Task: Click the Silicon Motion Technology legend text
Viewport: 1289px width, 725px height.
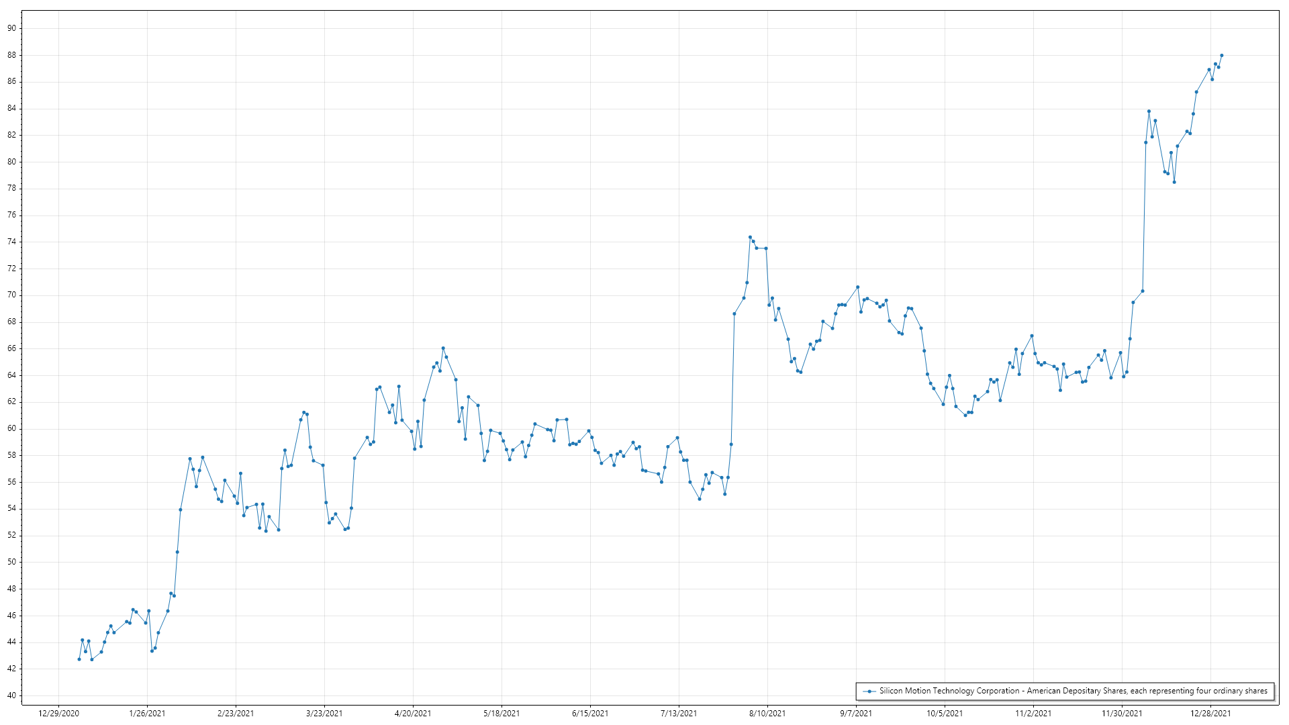Action: pos(1073,691)
